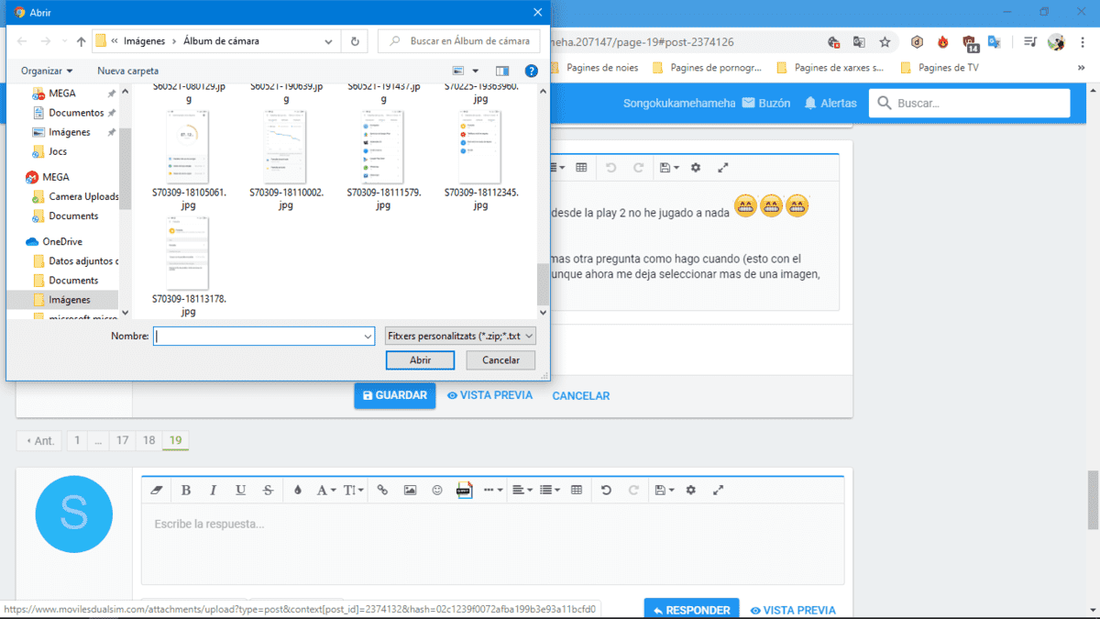Viewport: 1100px width, 619px height.
Task: Apply underline in reply editor toolbar
Action: click(x=240, y=491)
